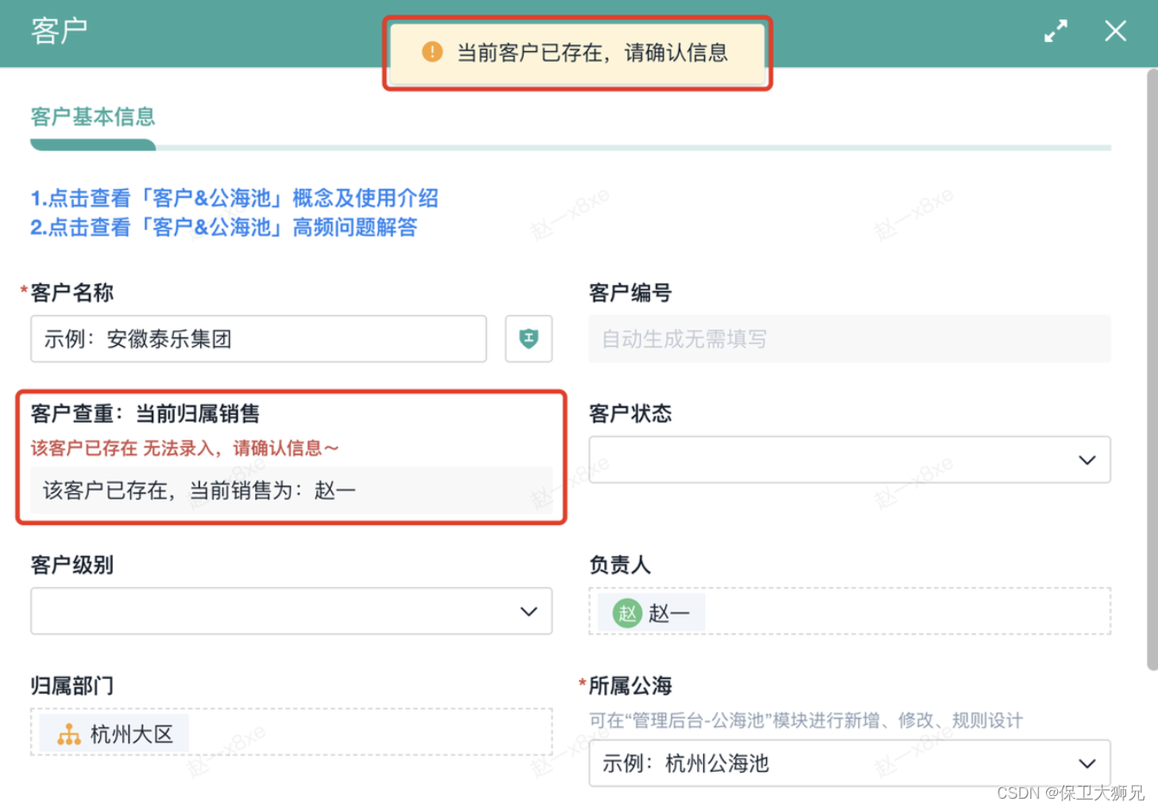Click the 负责人 member selection box
1158x809 pixels.
pos(850,611)
